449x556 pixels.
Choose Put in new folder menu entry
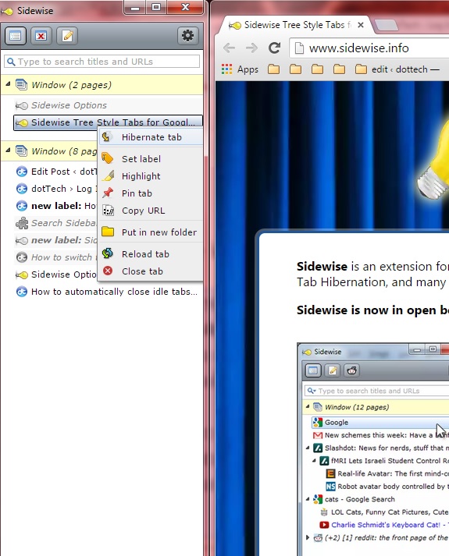(151, 232)
